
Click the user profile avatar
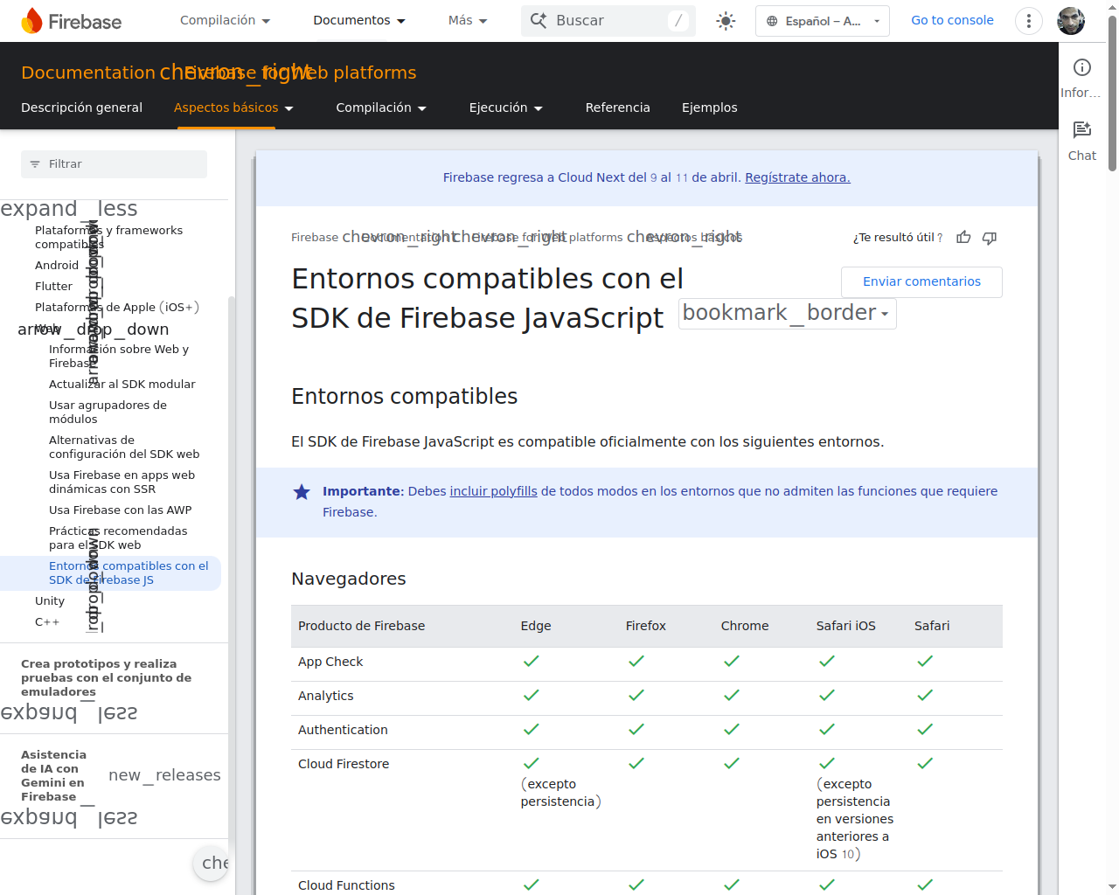point(1071,21)
